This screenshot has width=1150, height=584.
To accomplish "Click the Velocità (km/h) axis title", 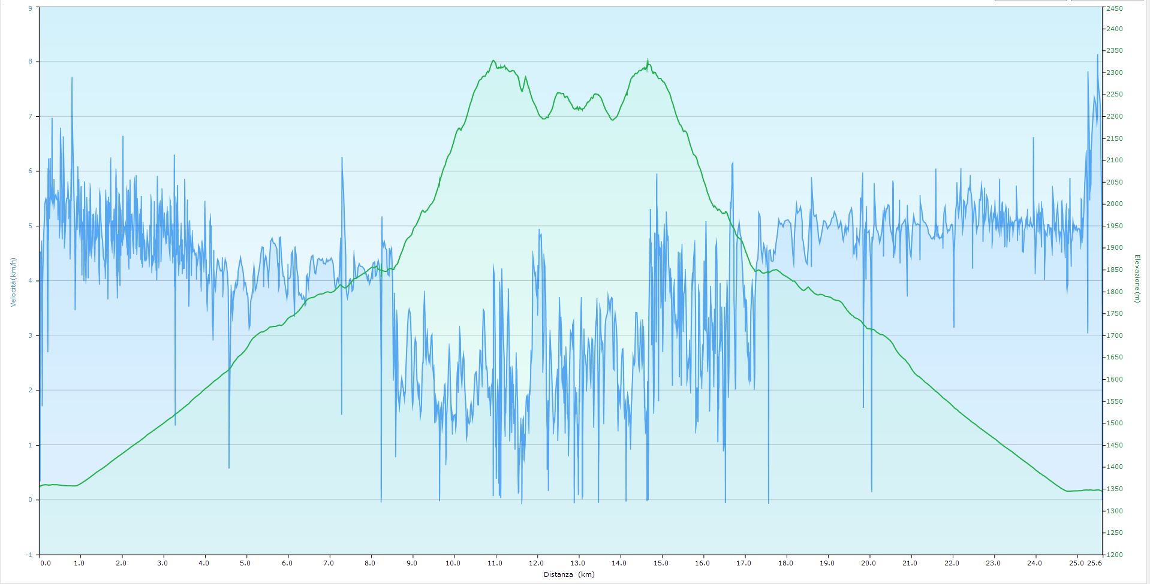I will 13,282.
